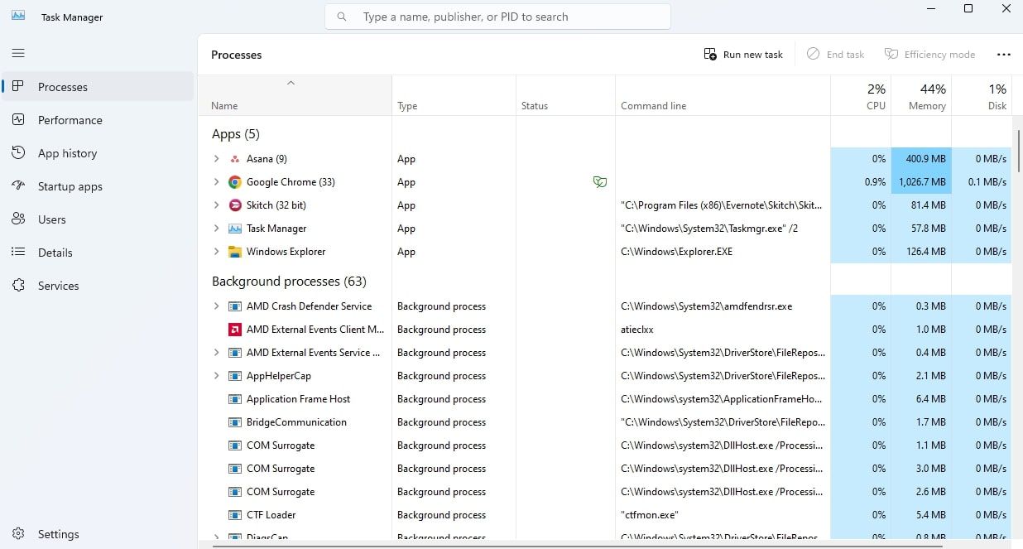This screenshot has width=1023, height=549.
Task: Expand the Google Chrome process group
Action: pyautogui.click(x=217, y=181)
